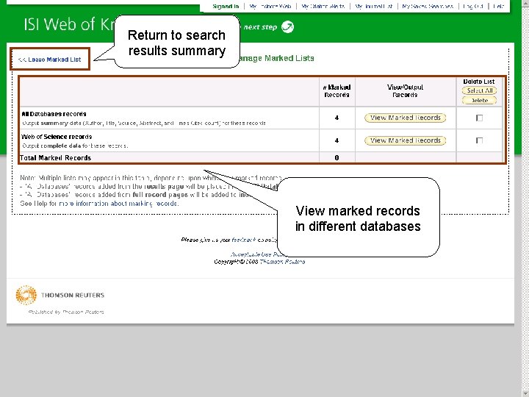
Task: Click the ISI Web of Knowledge title
Action: (69, 24)
